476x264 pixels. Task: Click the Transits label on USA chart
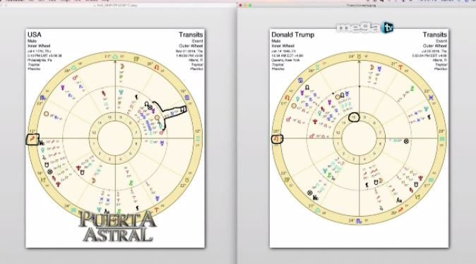click(191, 35)
